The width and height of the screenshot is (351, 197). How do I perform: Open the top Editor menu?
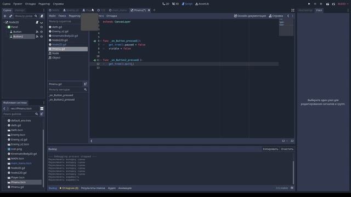(44, 4)
